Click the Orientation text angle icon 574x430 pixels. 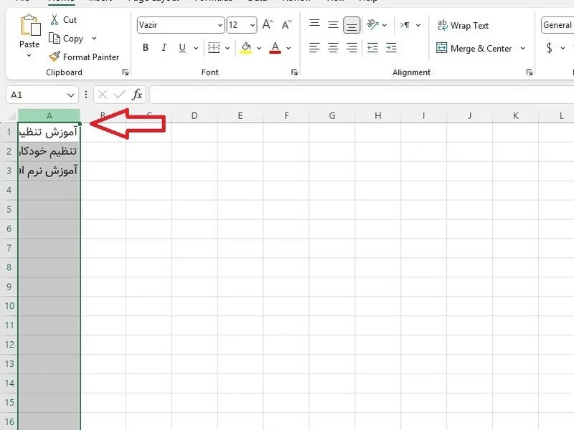click(x=372, y=24)
